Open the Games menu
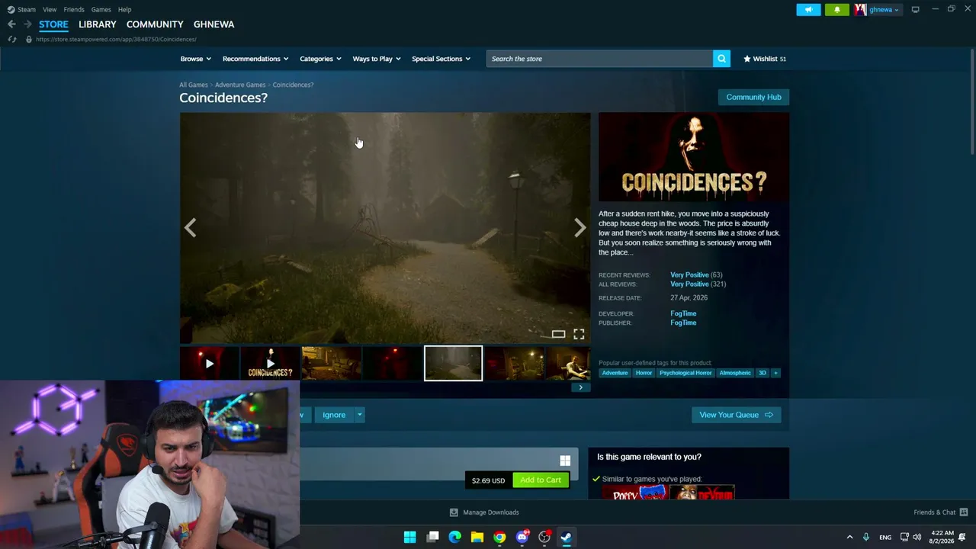Viewport: 976px width, 549px height. (x=101, y=9)
